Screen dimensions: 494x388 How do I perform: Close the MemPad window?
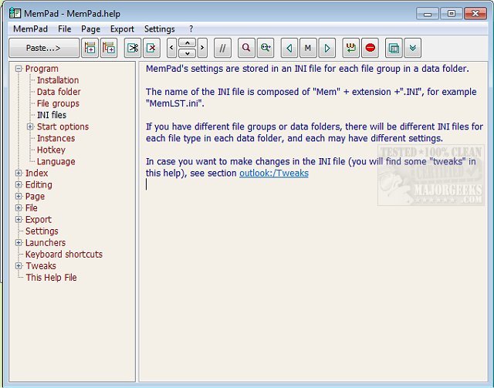coord(475,14)
